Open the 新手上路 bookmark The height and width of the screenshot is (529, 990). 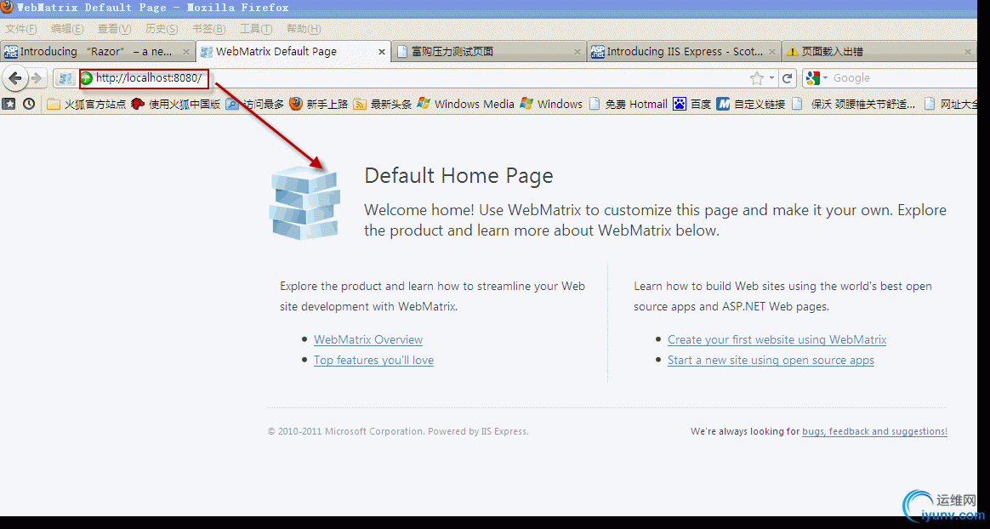click(x=319, y=104)
